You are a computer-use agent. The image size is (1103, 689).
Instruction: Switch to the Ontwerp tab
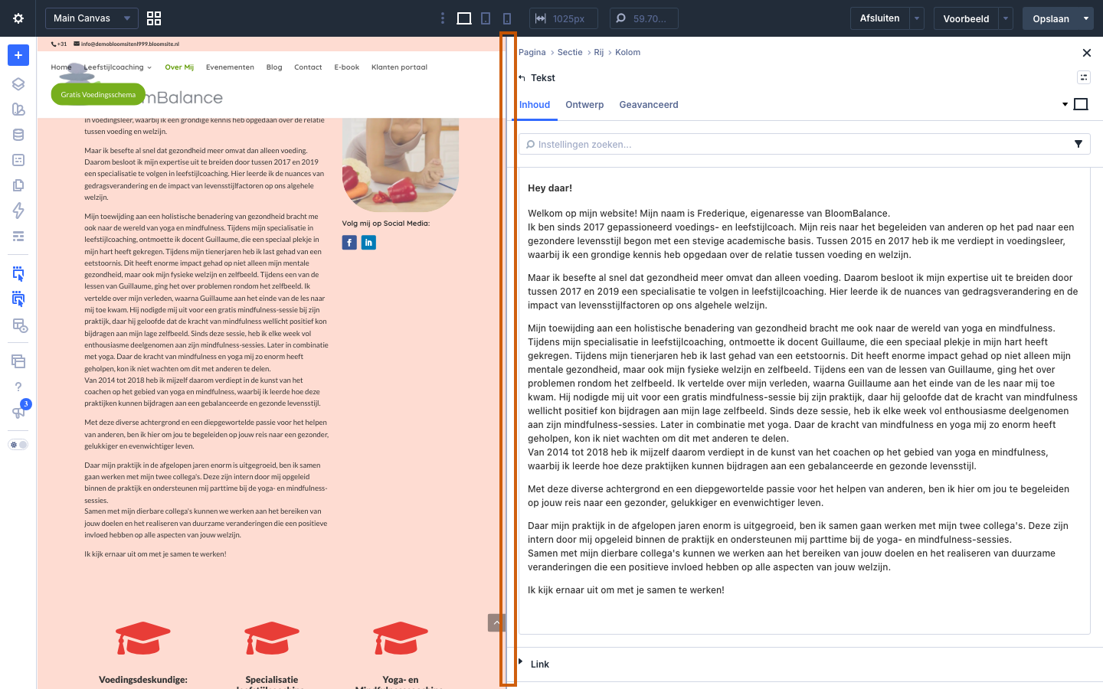tap(584, 105)
